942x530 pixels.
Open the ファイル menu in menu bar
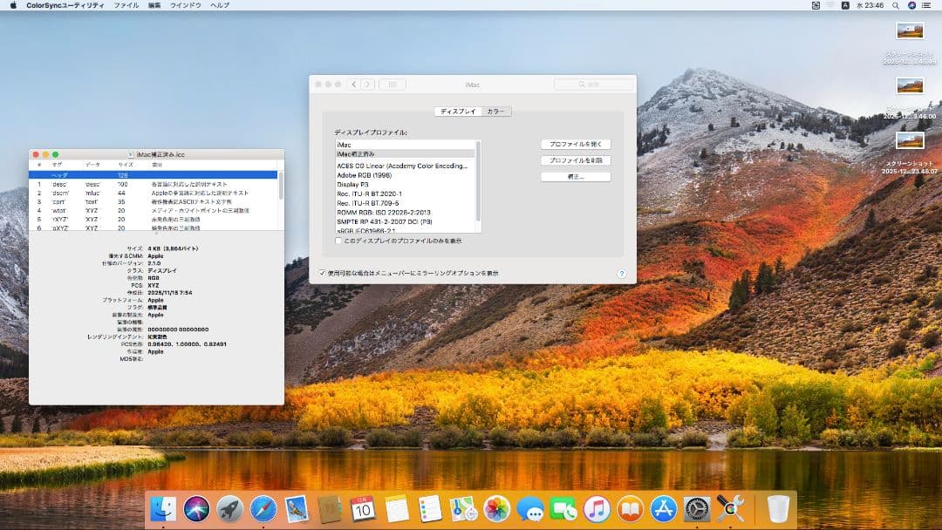coord(126,5)
